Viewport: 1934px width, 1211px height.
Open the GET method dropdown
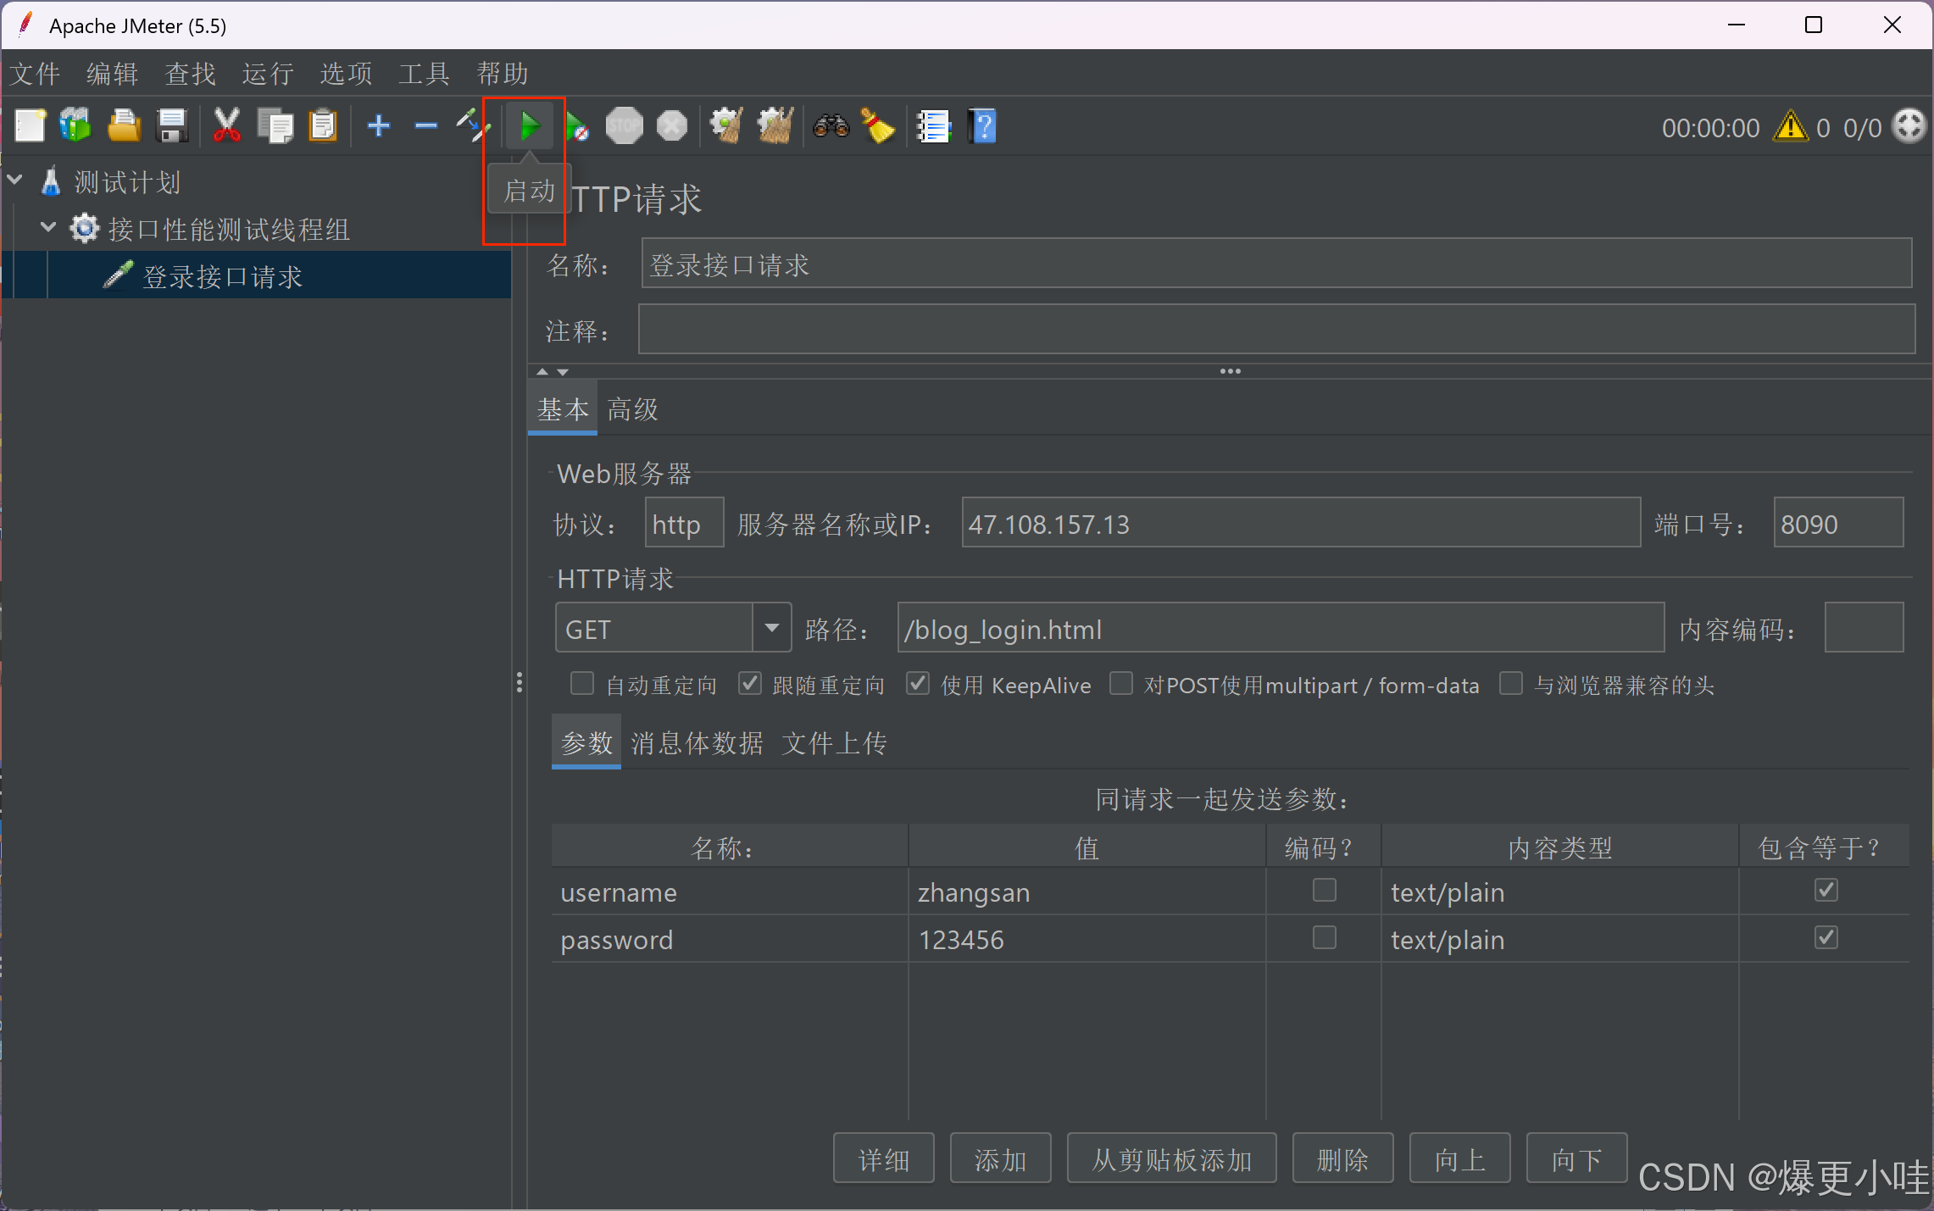771,628
